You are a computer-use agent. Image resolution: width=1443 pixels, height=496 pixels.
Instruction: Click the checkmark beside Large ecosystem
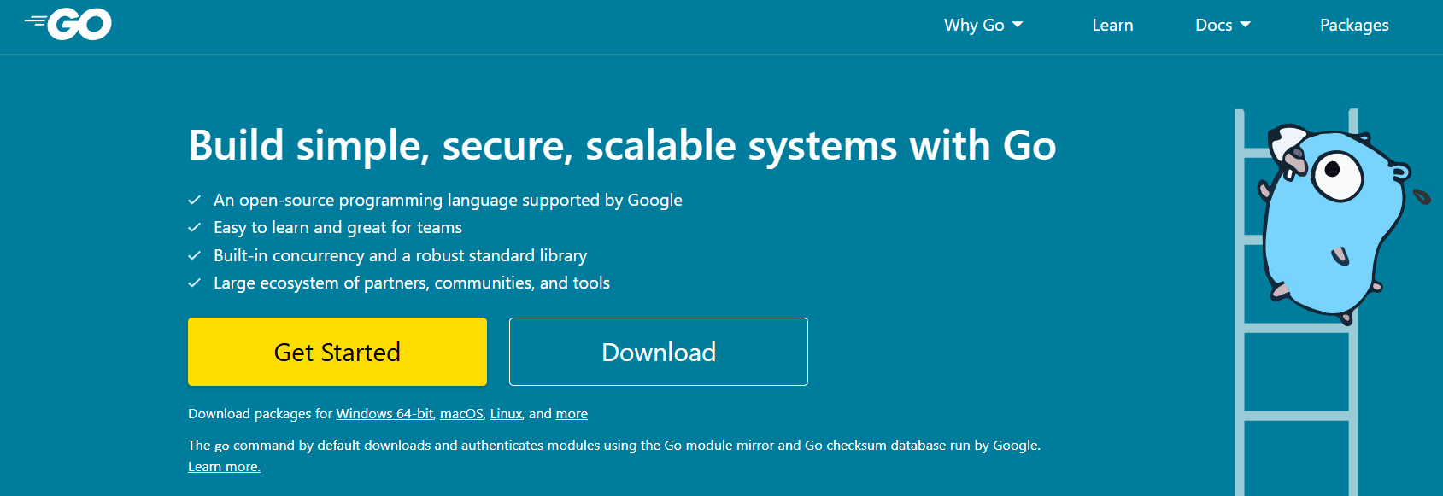tap(195, 283)
